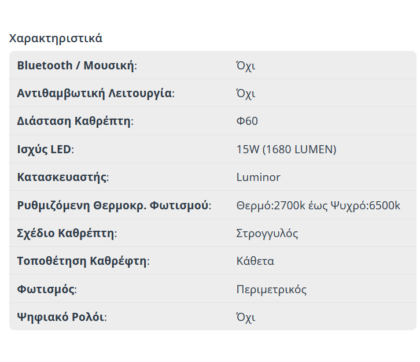Image resolution: width=420 pixels, height=362 pixels.
Task: Click the Διάσταση Καθρέπτη label
Action: point(75,121)
